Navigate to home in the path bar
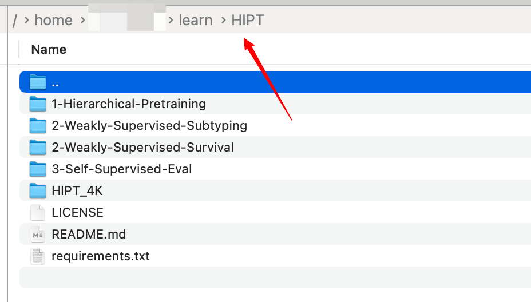The image size is (531, 302). pos(53,21)
